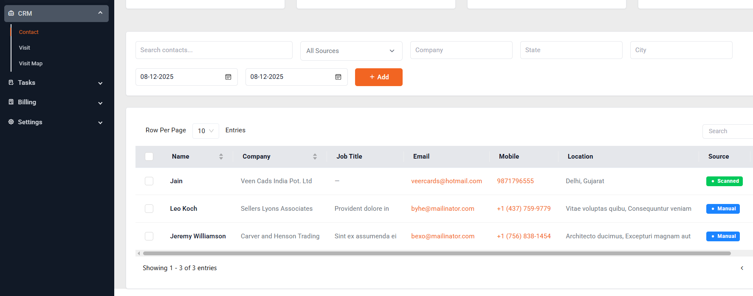The height and width of the screenshot is (296, 753).
Task: Focus the Search contacts input field
Action: (214, 50)
